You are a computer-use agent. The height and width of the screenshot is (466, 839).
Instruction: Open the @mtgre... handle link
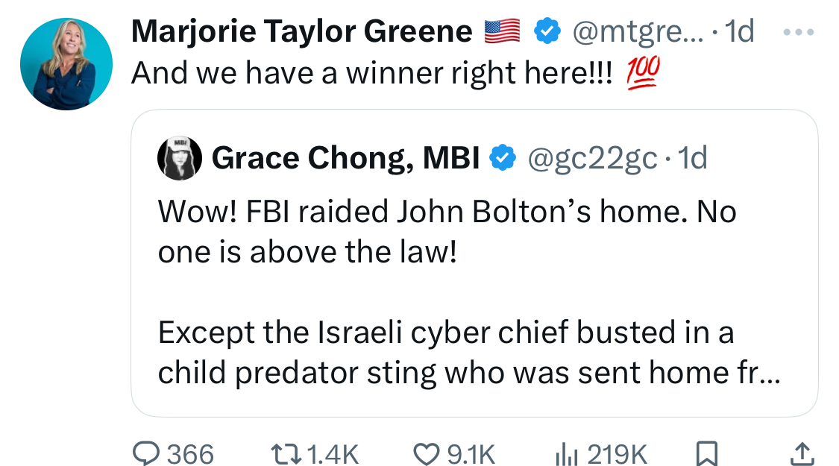pyautogui.click(x=633, y=31)
